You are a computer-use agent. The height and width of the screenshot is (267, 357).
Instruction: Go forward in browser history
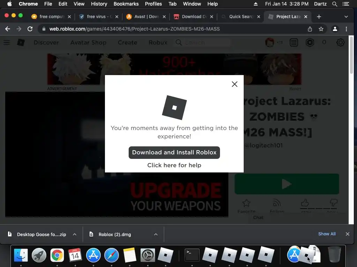click(x=19, y=29)
